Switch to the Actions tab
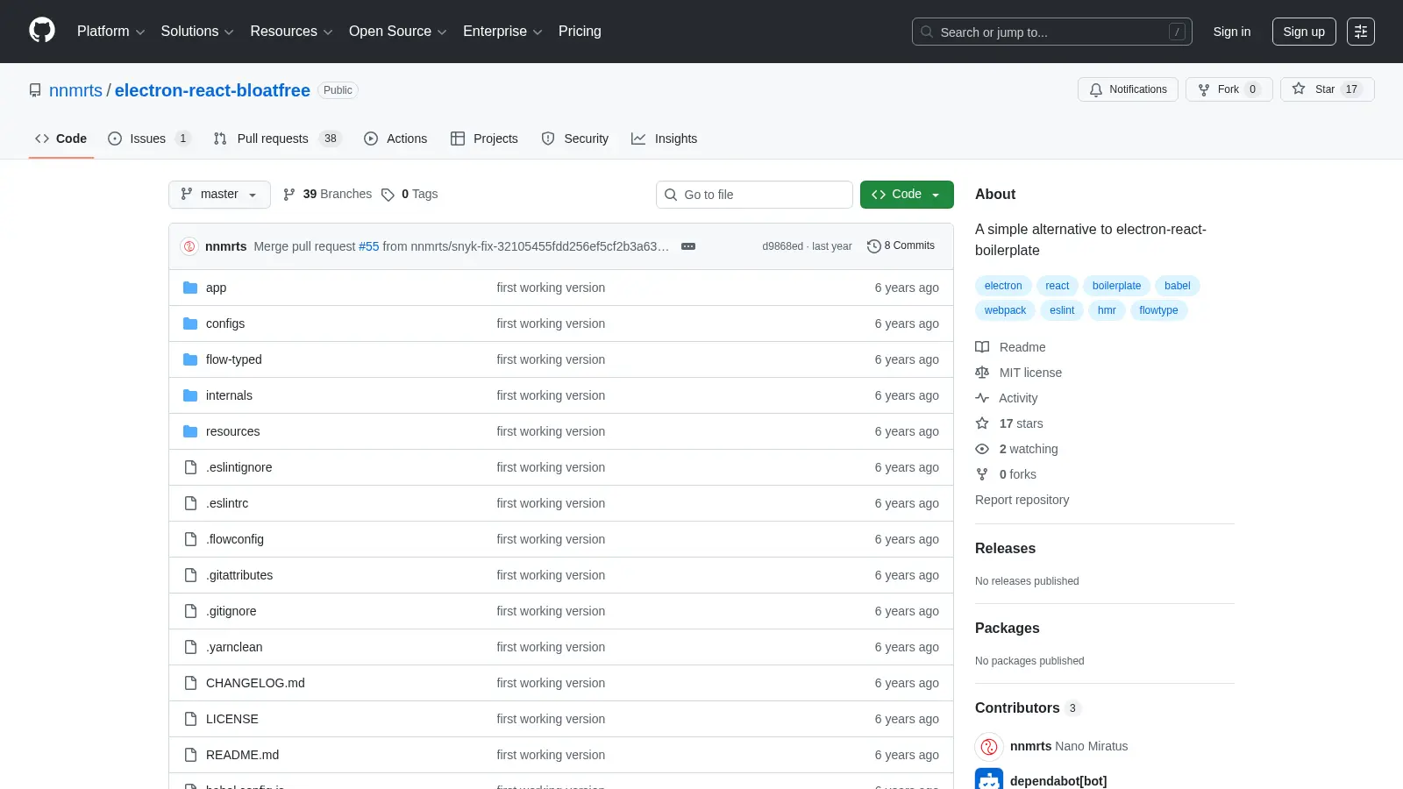 [395, 139]
